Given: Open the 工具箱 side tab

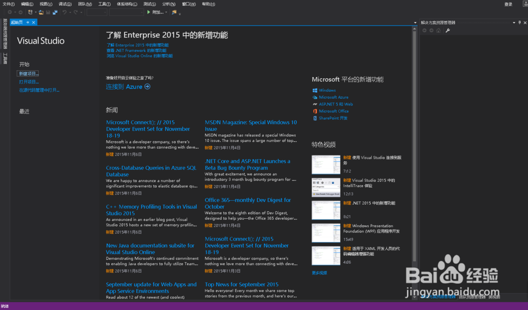Looking at the screenshot, I should point(5,59).
